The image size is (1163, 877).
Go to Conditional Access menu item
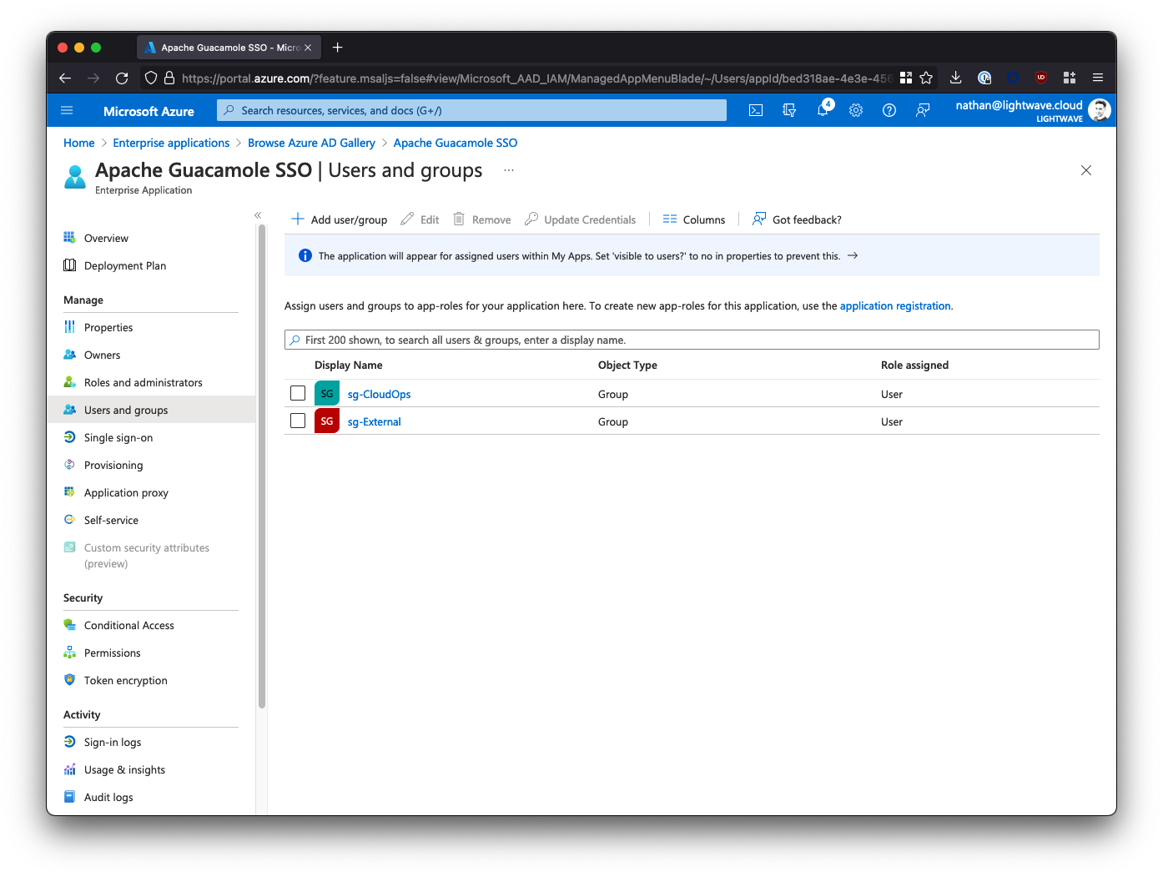[x=128, y=625]
